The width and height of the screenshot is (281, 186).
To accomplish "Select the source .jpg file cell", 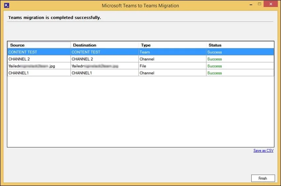I will (39, 66).
